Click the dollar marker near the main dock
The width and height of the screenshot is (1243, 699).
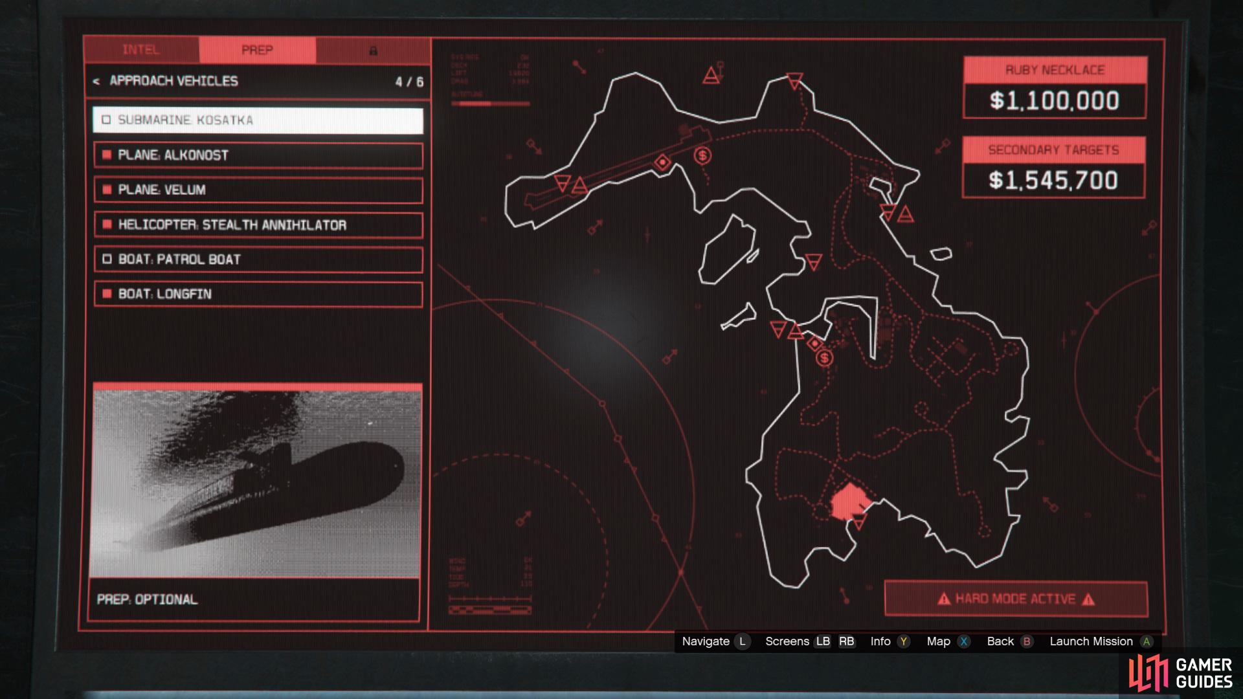click(x=824, y=358)
